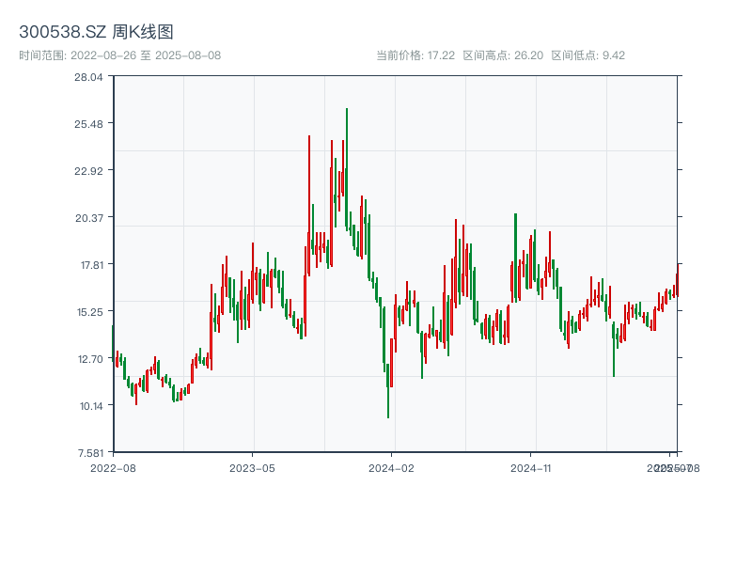This screenshot has width=752, height=564.
Task: Click the 区间高点 26.20 label
Action: click(x=503, y=55)
